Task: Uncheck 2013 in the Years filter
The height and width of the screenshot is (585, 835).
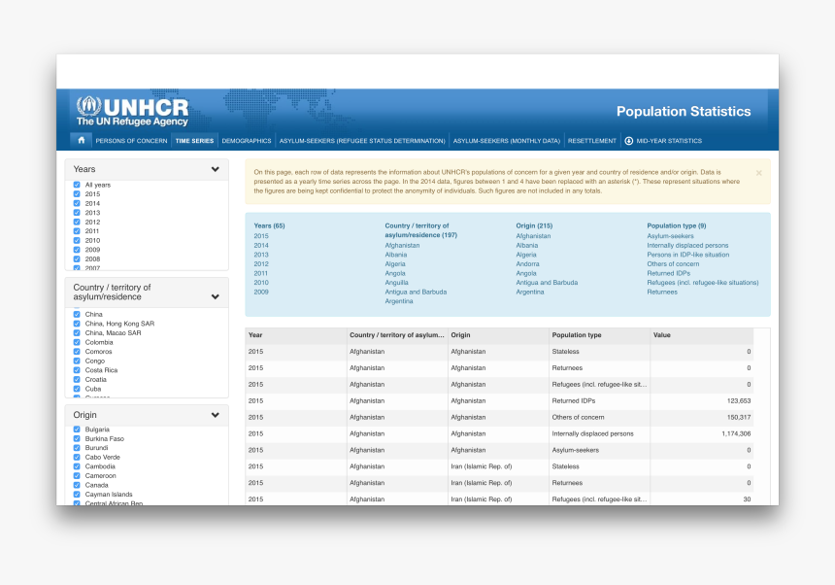Action: pos(78,212)
